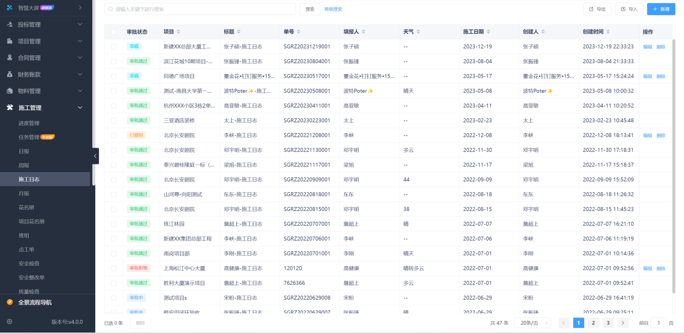Viewport: 684px width, 334px height.
Task: Edit the 李峡 log via its 编辑 link
Action: (648, 135)
